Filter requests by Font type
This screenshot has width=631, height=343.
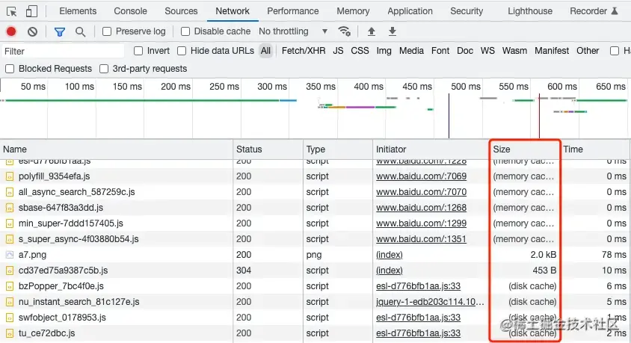[x=440, y=51]
